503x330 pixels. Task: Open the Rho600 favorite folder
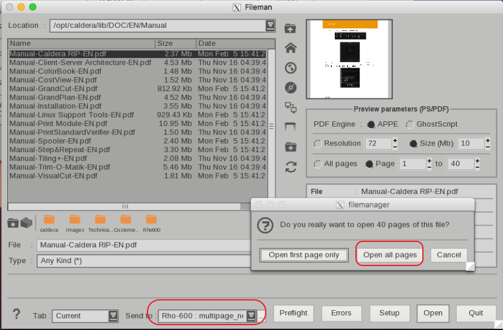pyautogui.click(x=151, y=224)
